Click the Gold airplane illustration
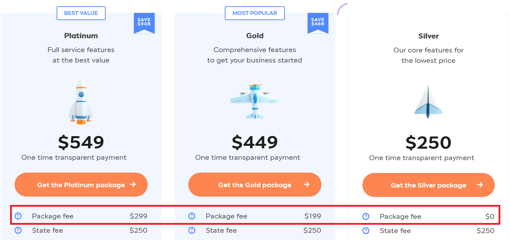The width and height of the screenshot is (509, 240). pos(255,101)
